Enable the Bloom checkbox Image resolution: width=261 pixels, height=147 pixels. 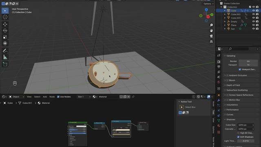228,80
